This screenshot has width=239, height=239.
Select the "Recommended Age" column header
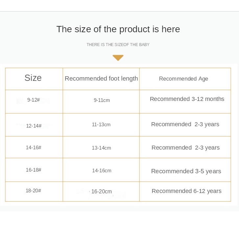coord(183,79)
